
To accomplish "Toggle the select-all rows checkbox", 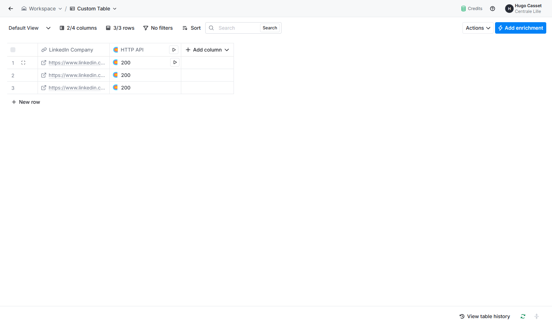I will [x=13, y=50].
